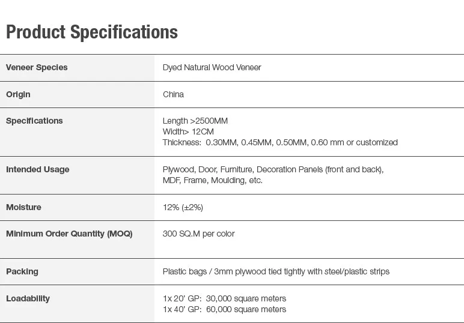Click the Length >2500MM text
The image size is (464, 323).
point(195,121)
